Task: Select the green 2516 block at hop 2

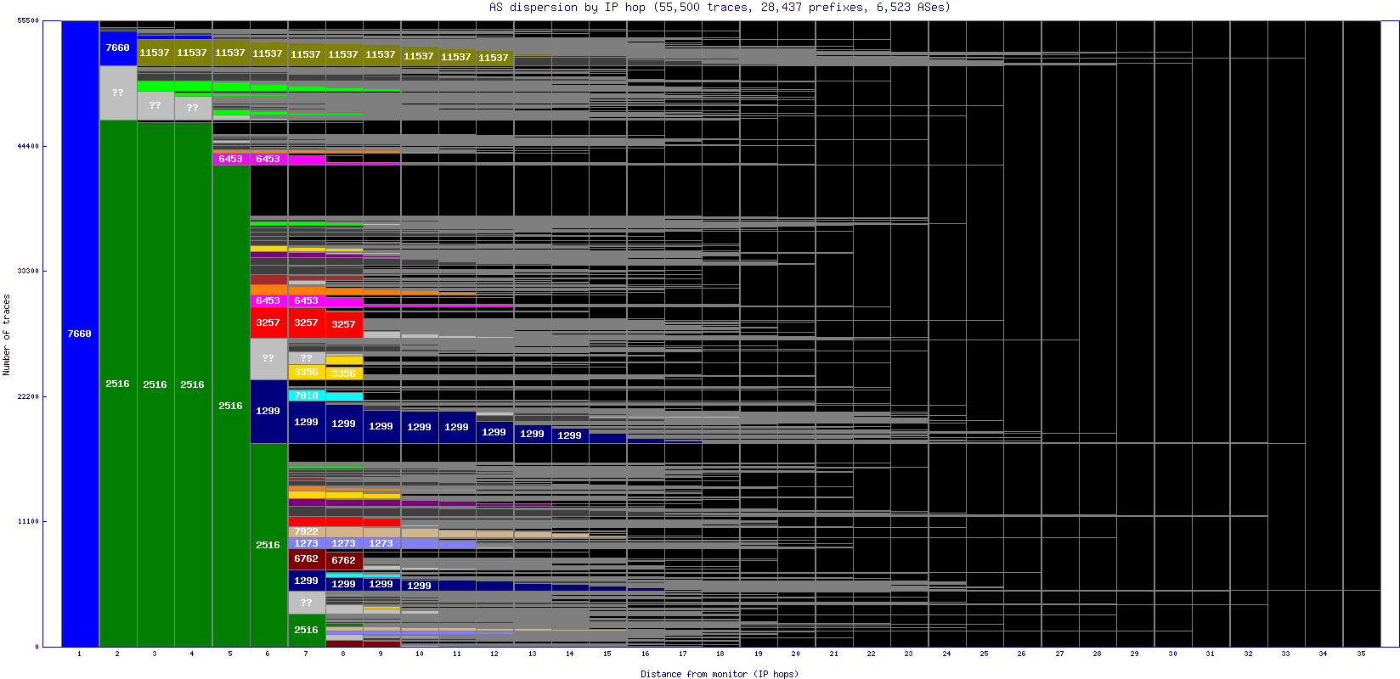Action: (x=118, y=384)
